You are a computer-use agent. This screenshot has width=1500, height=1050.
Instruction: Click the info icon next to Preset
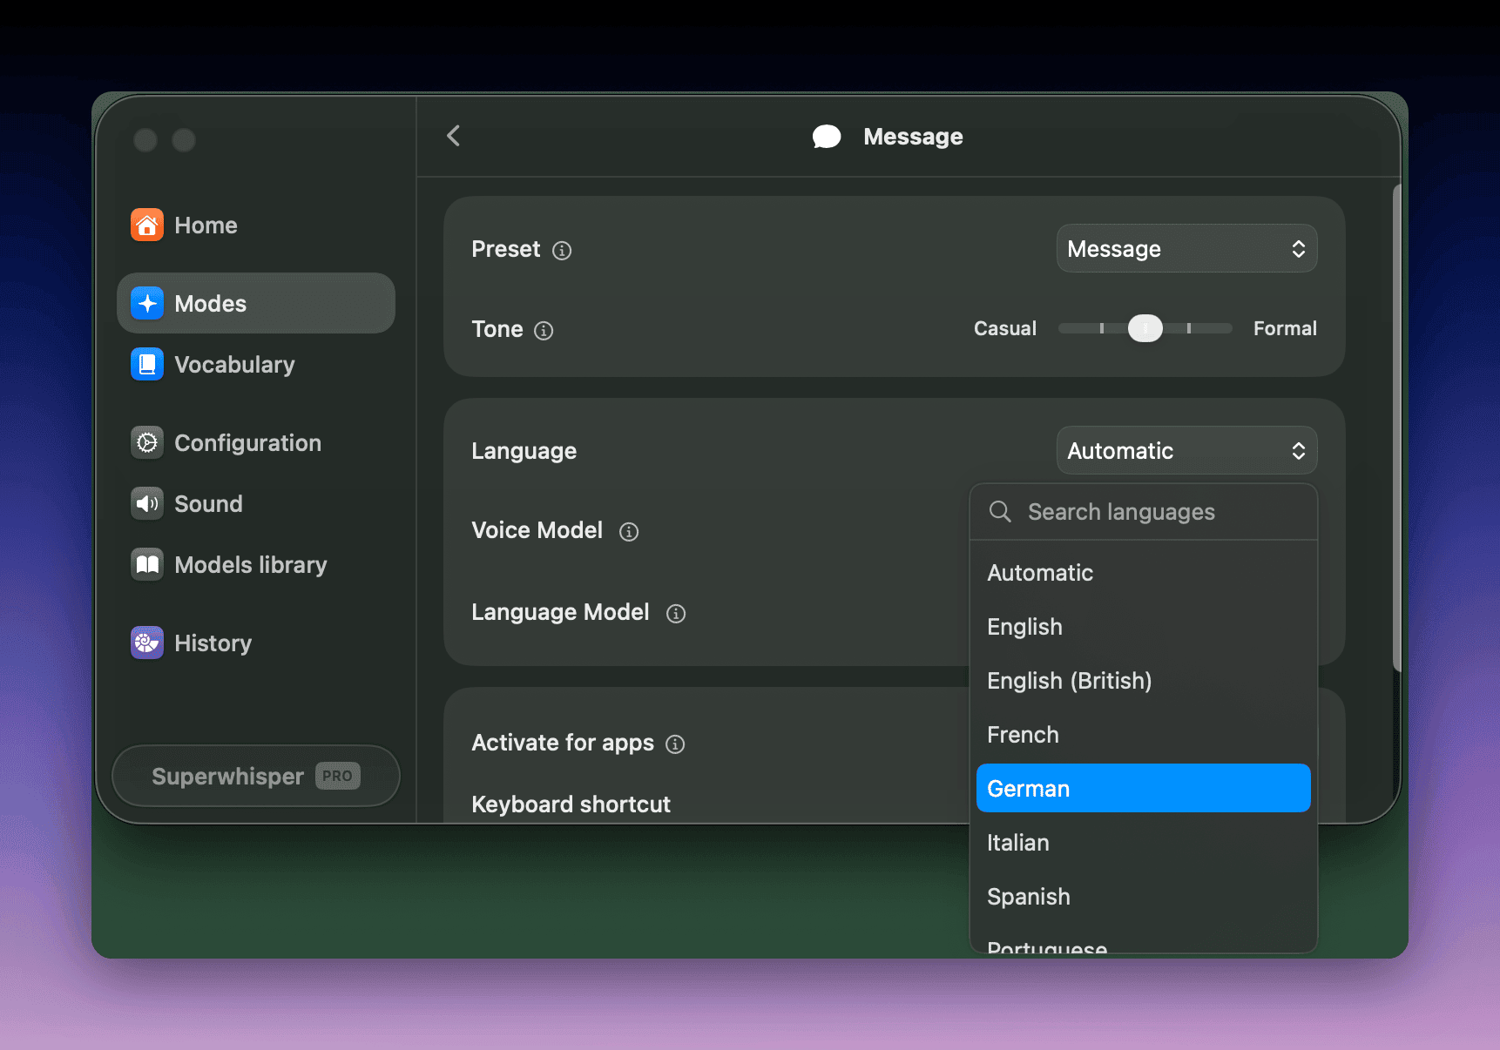click(x=563, y=251)
